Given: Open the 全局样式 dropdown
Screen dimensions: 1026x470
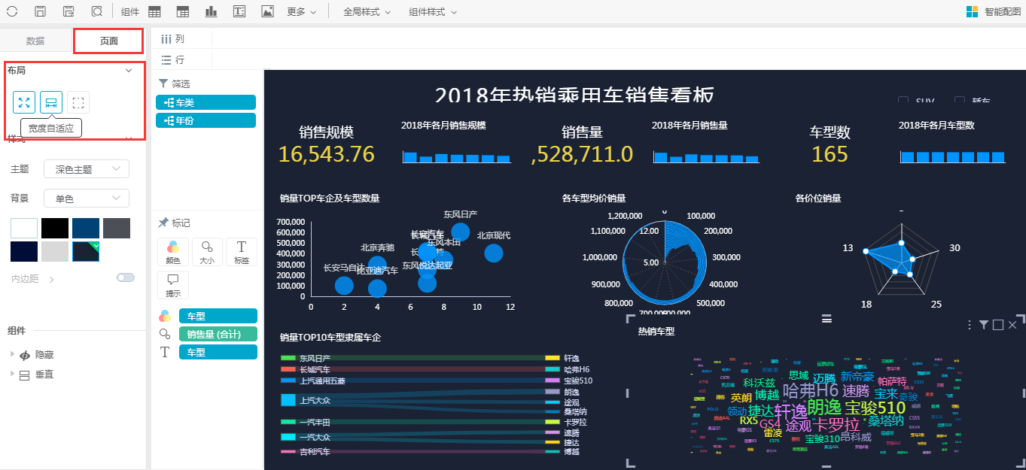Looking at the screenshot, I should (x=367, y=11).
